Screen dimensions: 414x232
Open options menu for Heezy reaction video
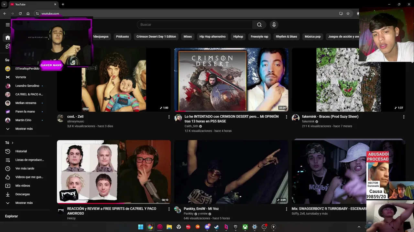(169, 209)
